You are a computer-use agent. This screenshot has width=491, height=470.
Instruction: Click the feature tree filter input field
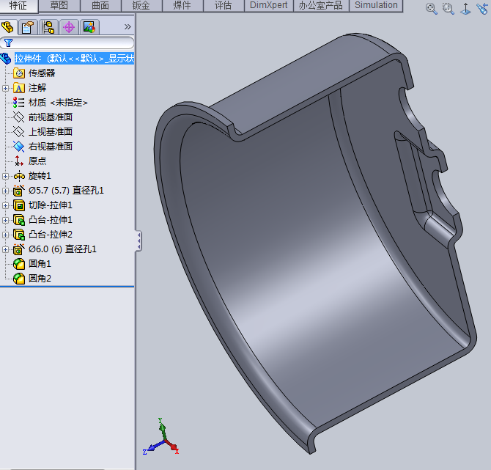click(x=67, y=43)
